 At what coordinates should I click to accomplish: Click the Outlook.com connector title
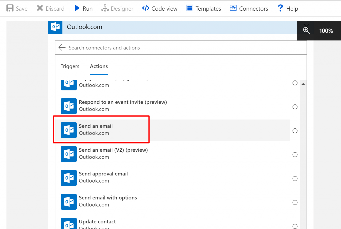point(84,27)
